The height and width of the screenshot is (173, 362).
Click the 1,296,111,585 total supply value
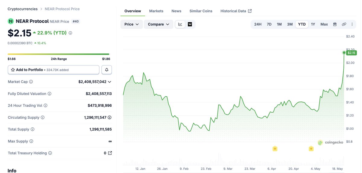(x=100, y=129)
